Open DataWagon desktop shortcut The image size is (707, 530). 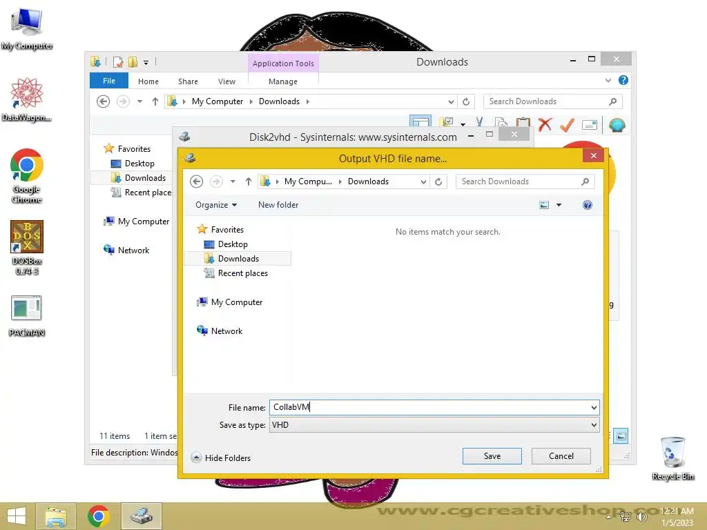coord(27,99)
